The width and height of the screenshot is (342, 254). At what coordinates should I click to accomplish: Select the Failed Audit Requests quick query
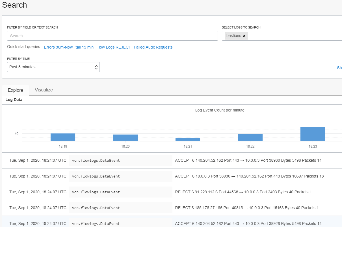(x=153, y=47)
